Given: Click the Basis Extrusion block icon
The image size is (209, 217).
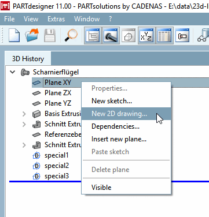Looking at the screenshot, I should (x=36, y=114).
